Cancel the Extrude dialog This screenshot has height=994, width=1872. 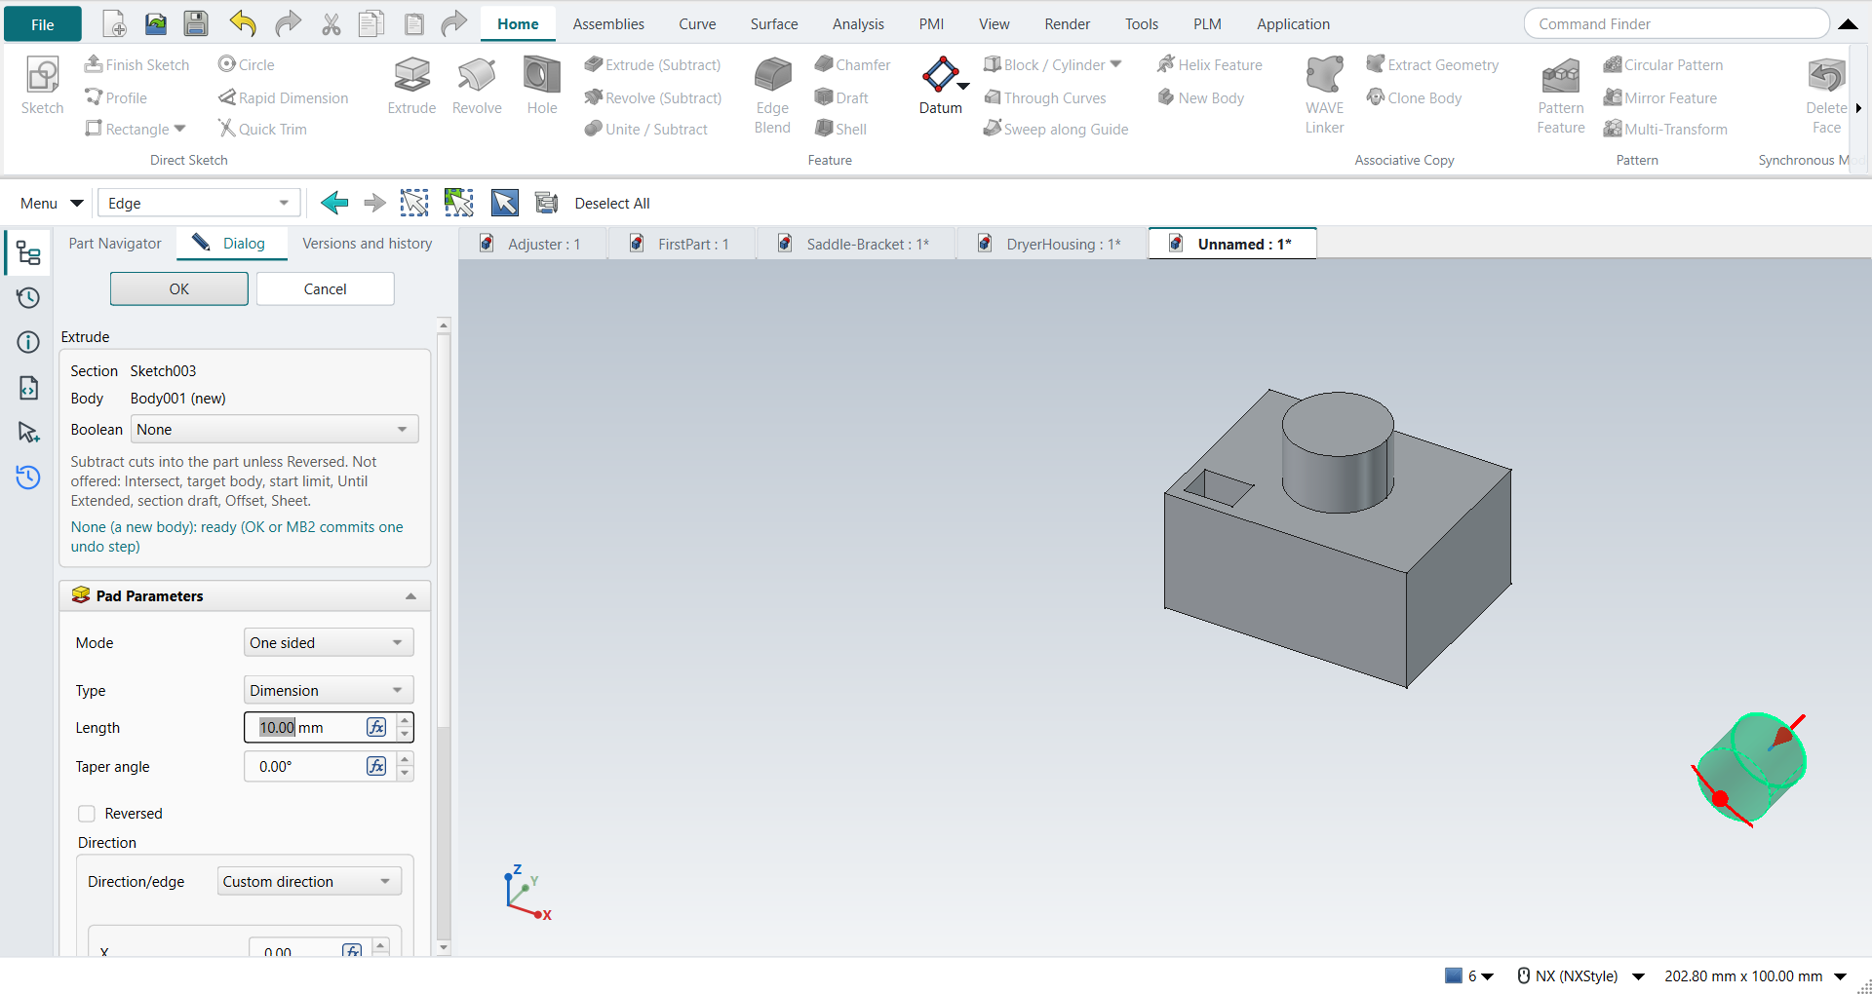[x=326, y=288]
